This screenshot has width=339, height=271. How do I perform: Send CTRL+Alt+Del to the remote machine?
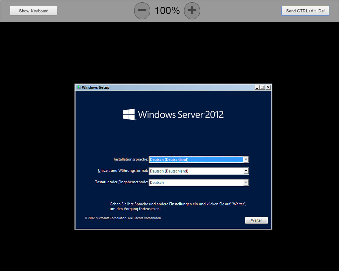[x=305, y=11]
